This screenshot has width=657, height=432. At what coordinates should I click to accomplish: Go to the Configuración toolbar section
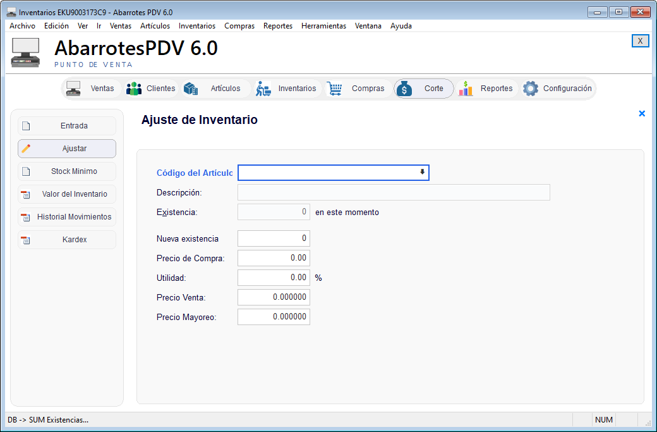pyautogui.click(x=558, y=89)
